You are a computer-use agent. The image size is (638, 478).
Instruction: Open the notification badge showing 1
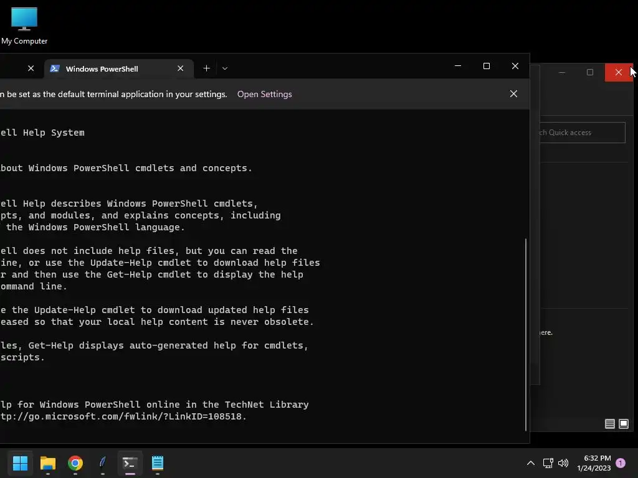pos(621,462)
